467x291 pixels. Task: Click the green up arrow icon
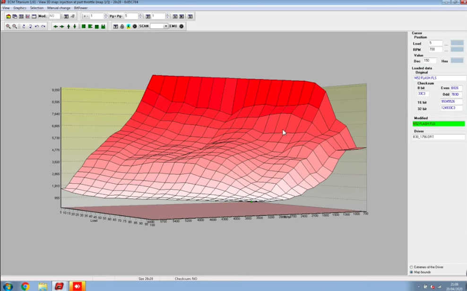click(x=69, y=26)
